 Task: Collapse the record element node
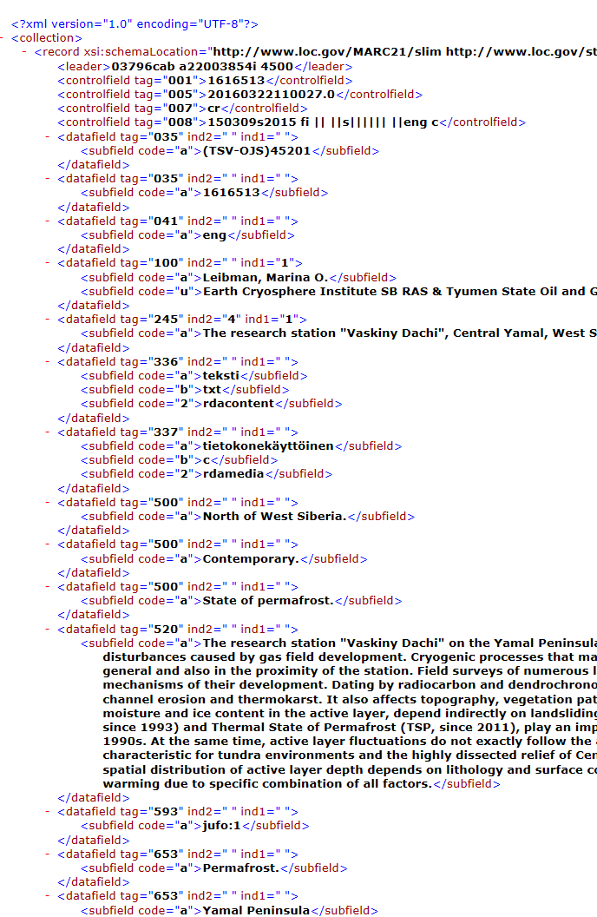point(24,52)
